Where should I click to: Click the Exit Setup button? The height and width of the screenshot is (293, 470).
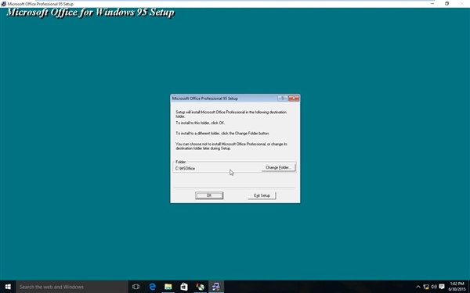[262, 195]
